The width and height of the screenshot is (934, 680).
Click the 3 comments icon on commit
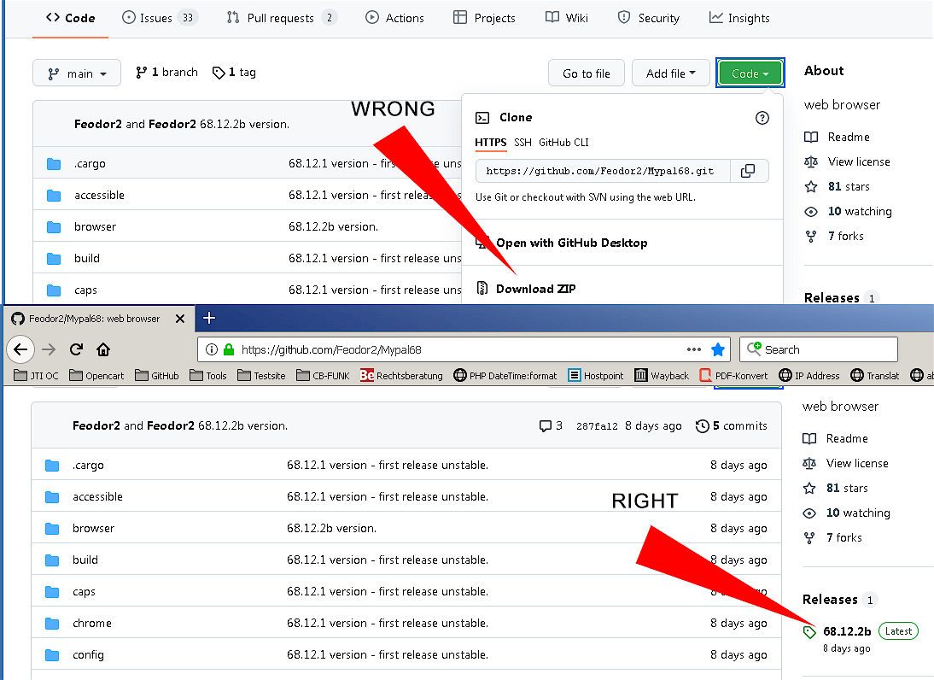point(551,425)
